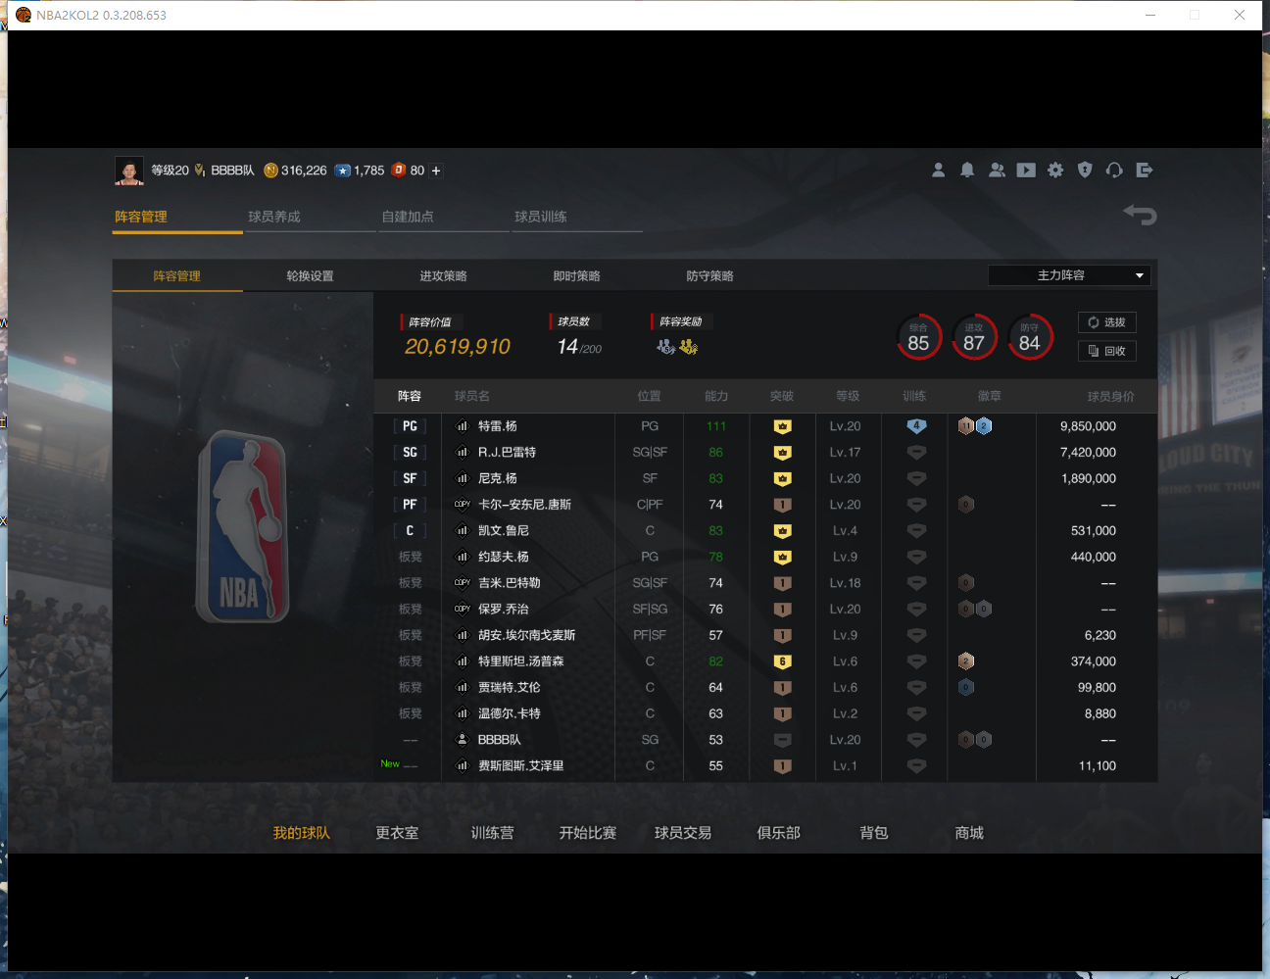Select player row 费斯图斯.艾泽里
Screen dimensions: 1270x979
click(765, 766)
